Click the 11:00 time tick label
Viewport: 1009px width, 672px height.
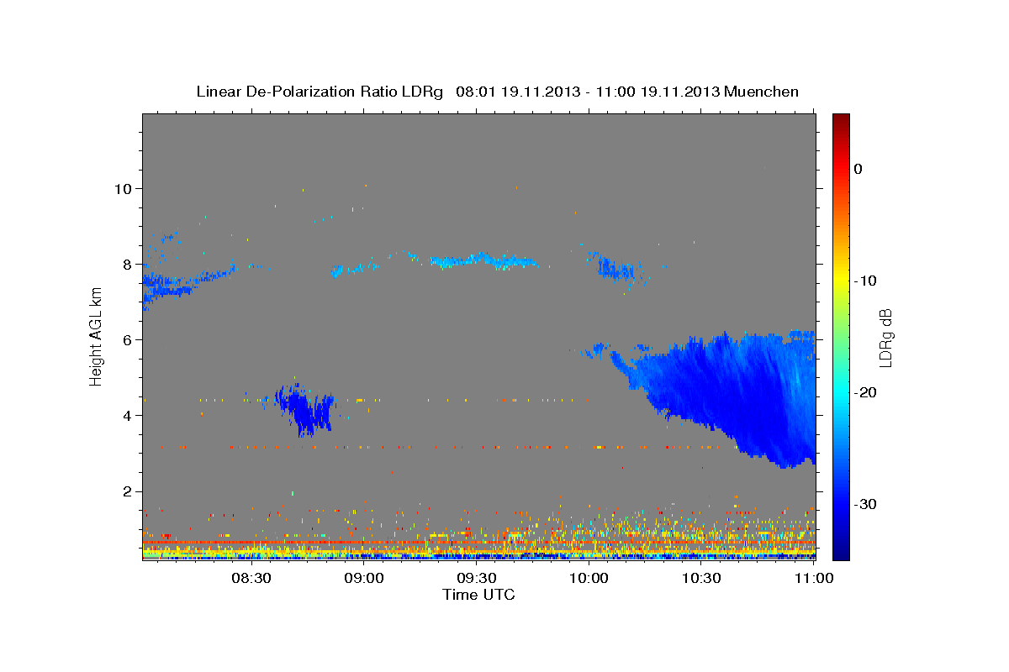pyautogui.click(x=813, y=578)
